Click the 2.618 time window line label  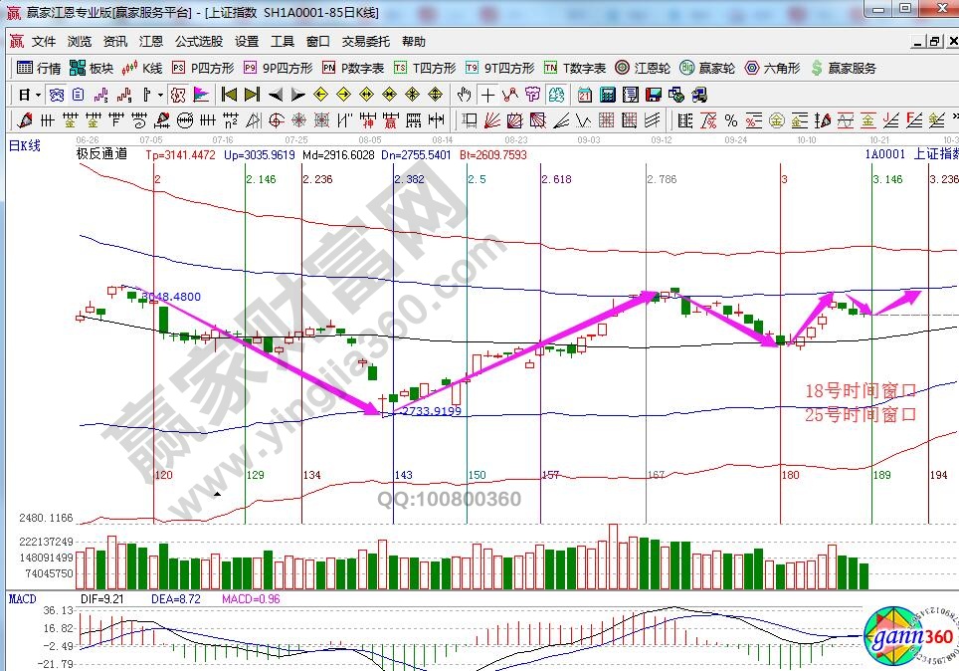point(557,179)
